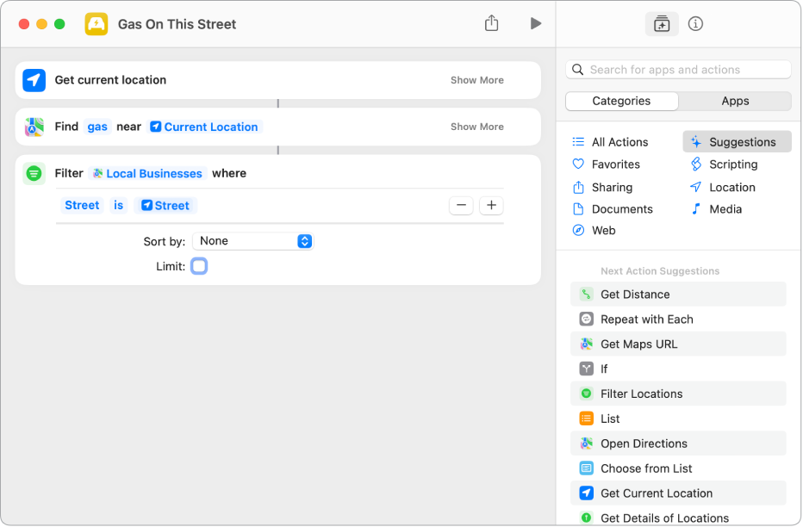Switch to the Apps tab
The image size is (803, 527).
[735, 101]
